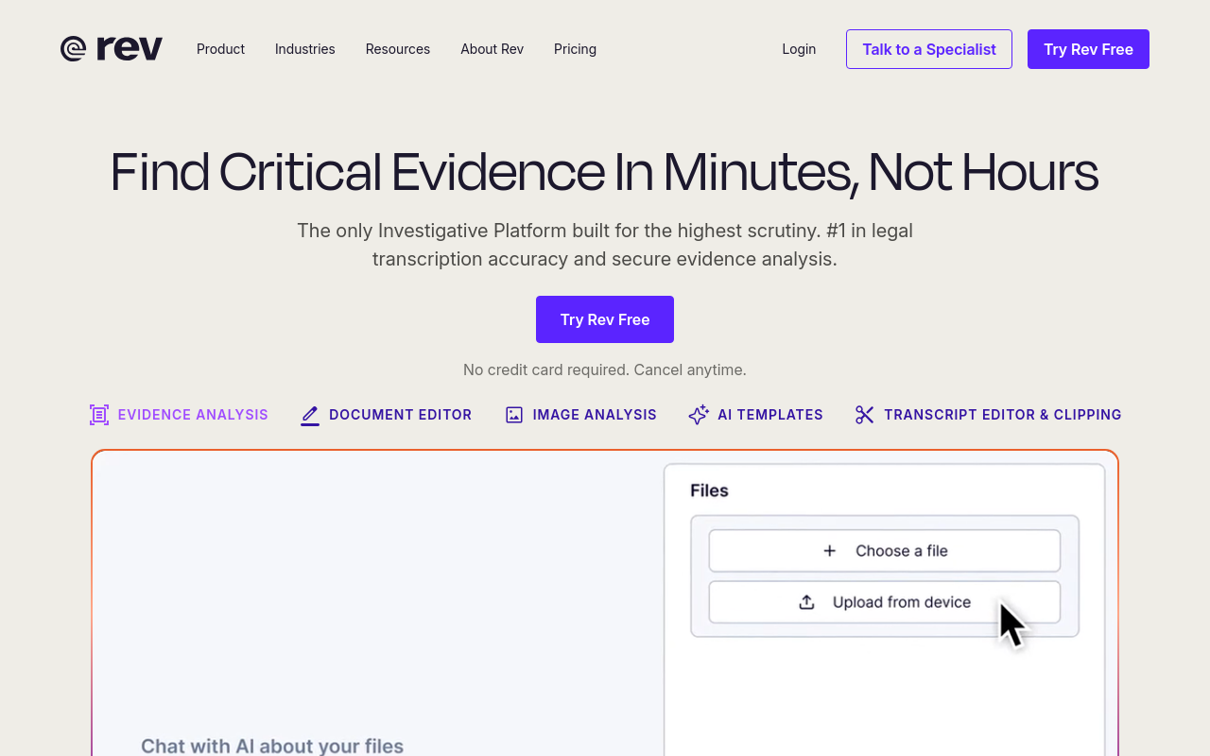
Task: Switch to Transcript Editor & Clipping tab
Action: (x=1003, y=415)
